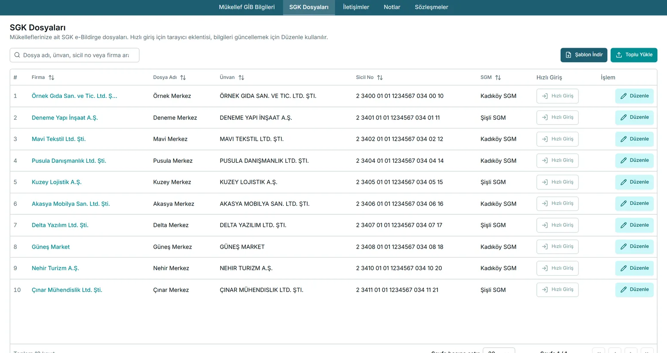Image resolution: width=667 pixels, height=353 pixels.
Task: Switch to the Mükellef GİB Bilgileri tab
Action: pyautogui.click(x=247, y=7)
